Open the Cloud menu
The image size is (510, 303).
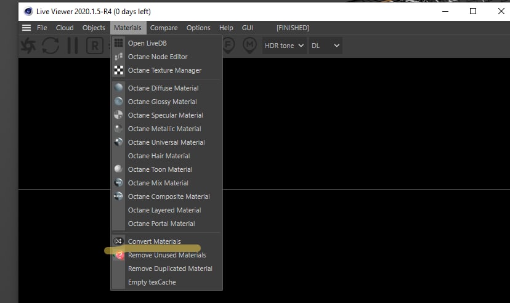[x=65, y=28]
